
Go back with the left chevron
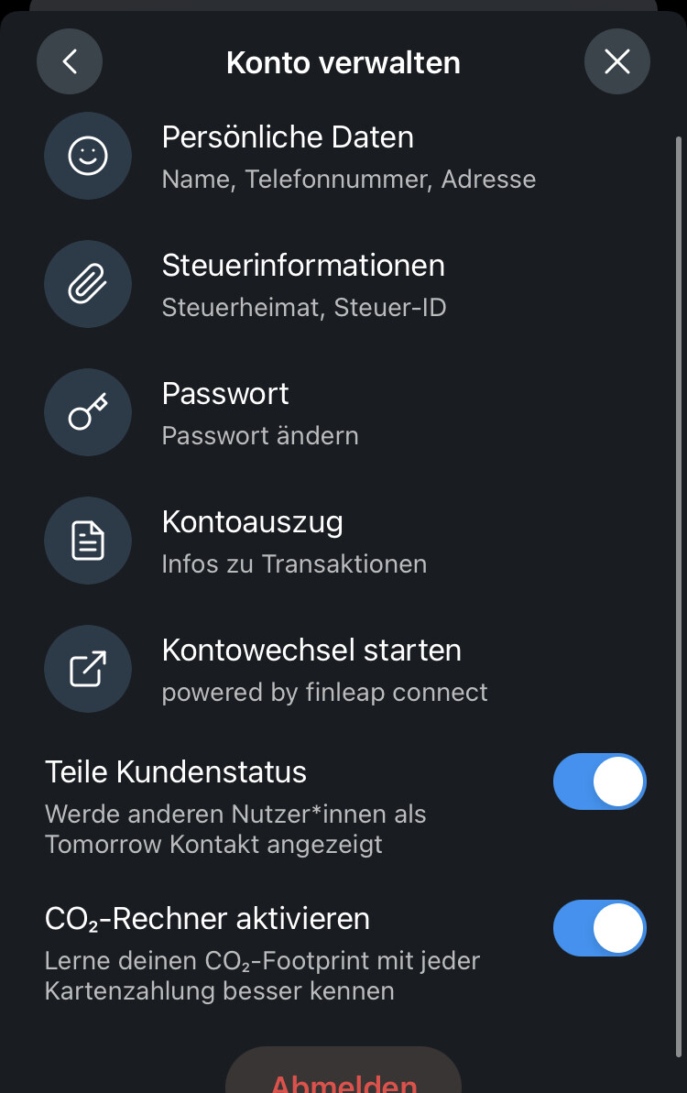(x=70, y=61)
